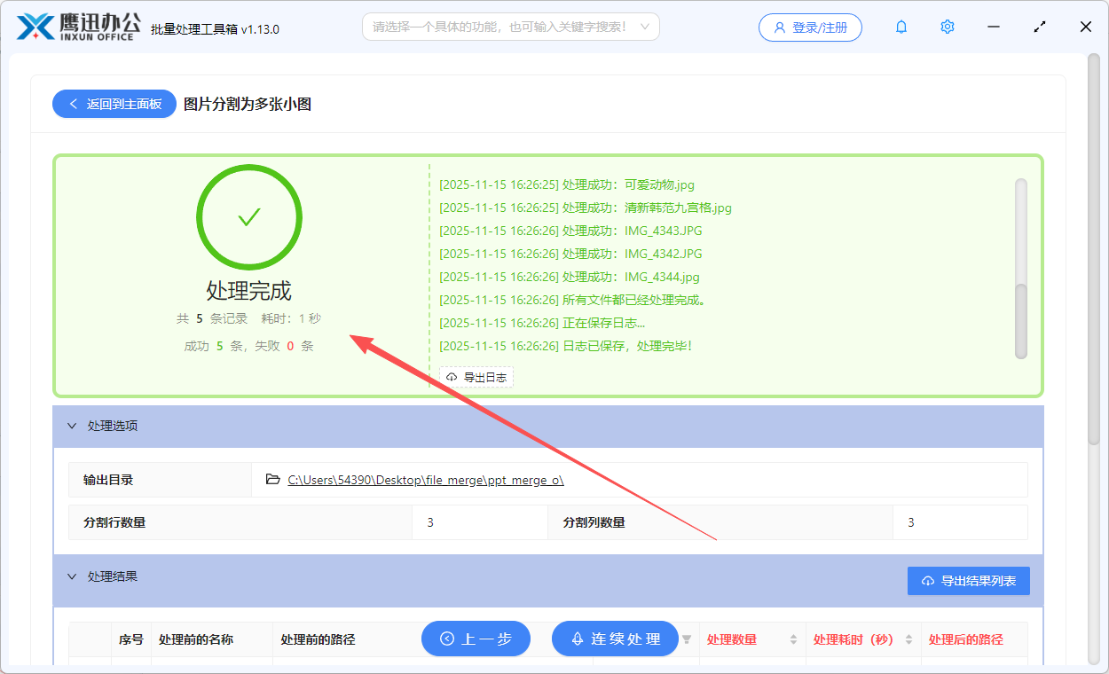This screenshot has height=674, width=1109.
Task: Click the 鹰迅办公 logo
Action: [x=78, y=26]
